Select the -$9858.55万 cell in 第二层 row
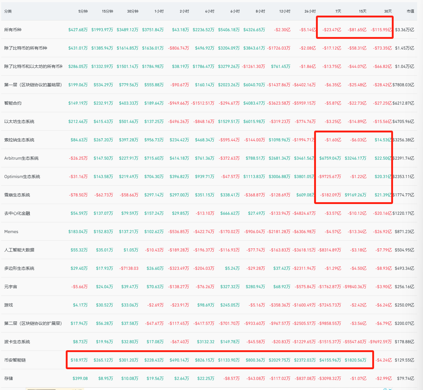This screenshot has width=423, height=390. click(x=329, y=323)
